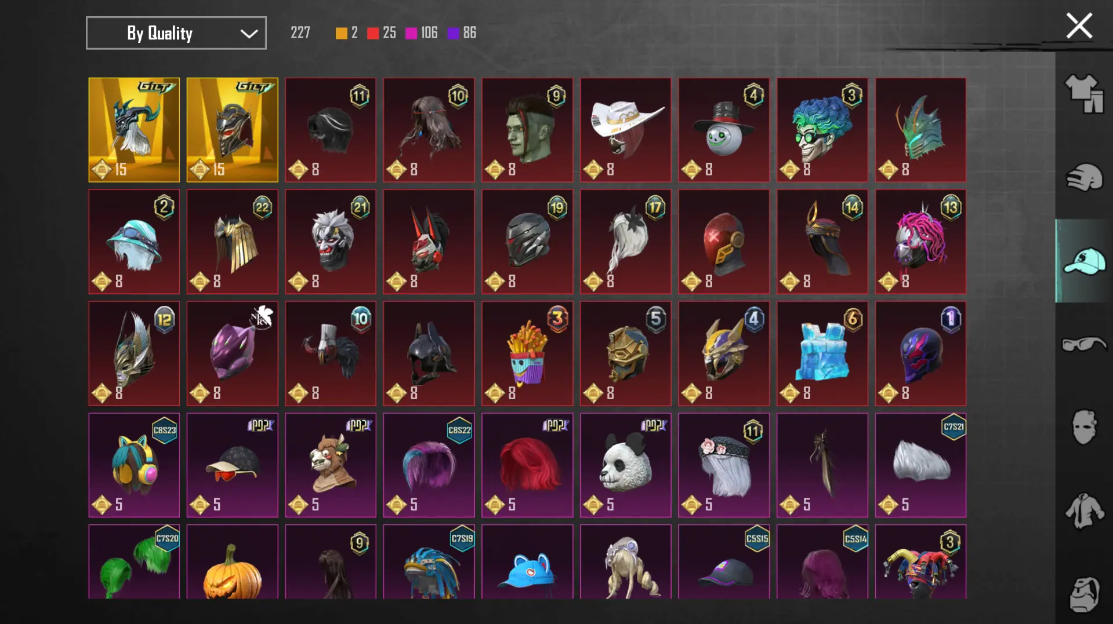
Task: Expand the By Quality sort dropdown
Action: coord(176,33)
